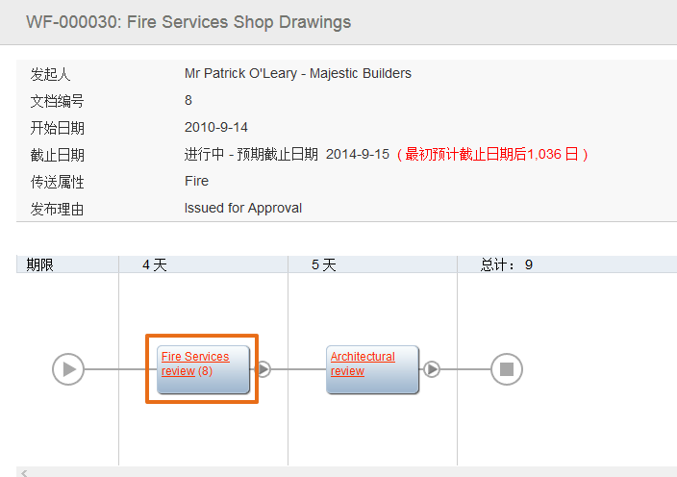Click the WF-000030 Fire Services Shop Drawings title
677x477 pixels.
click(188, 22)
